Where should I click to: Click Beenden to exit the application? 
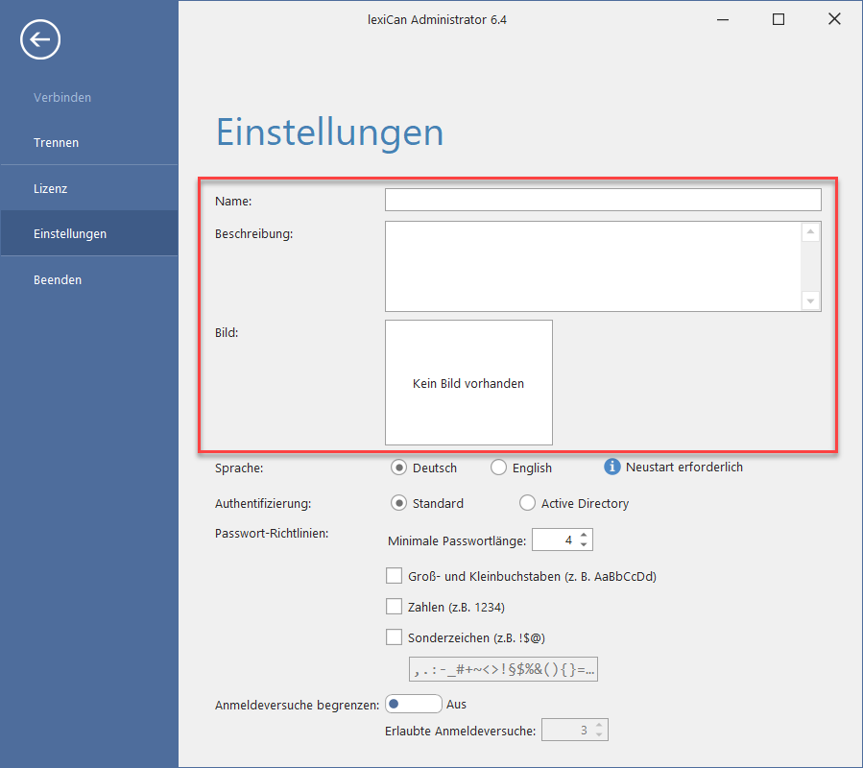(x=57, y=279)
